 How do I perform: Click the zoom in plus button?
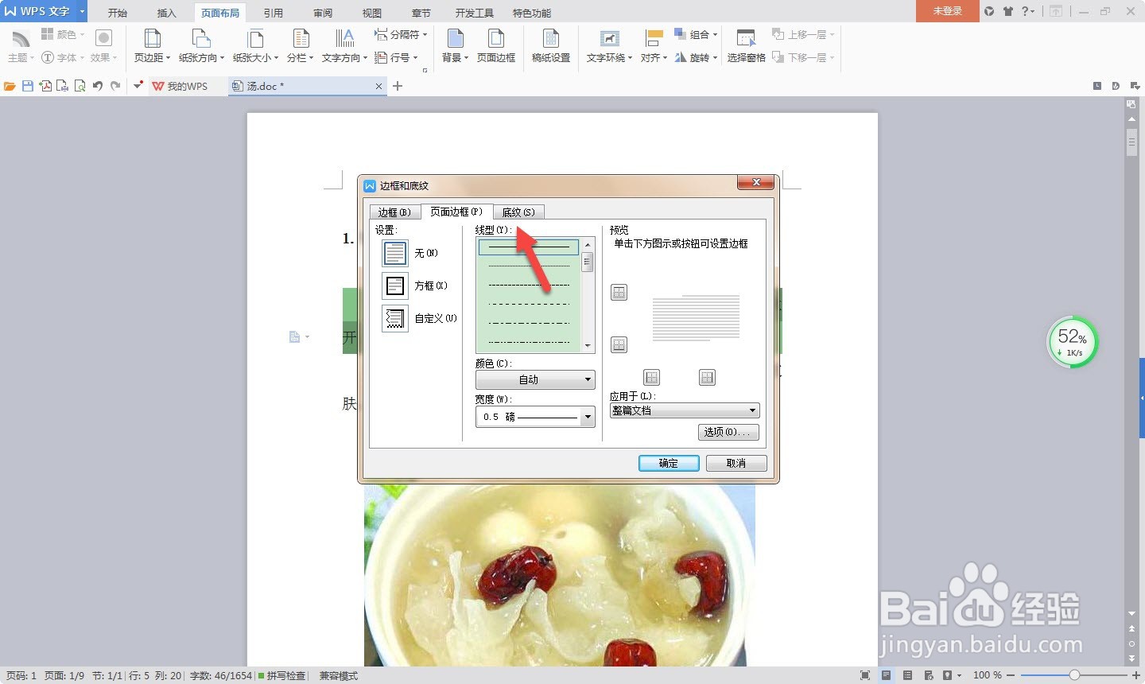(x=1135, y=675)
